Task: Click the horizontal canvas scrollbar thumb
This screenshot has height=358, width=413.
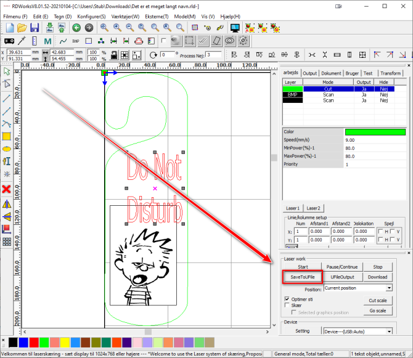Action: click(149, 332)
